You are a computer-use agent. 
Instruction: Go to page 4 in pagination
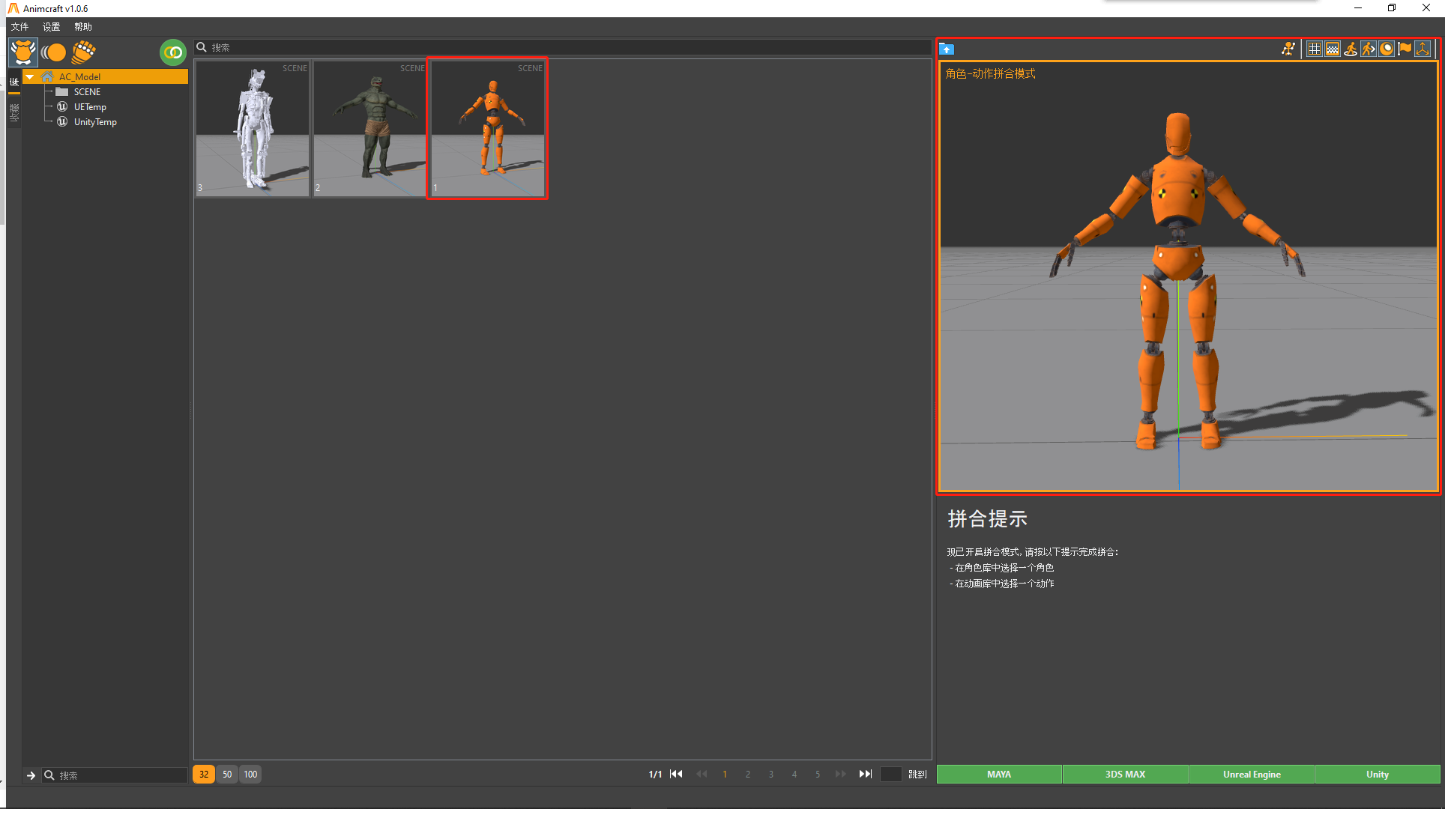pos(794,775)
